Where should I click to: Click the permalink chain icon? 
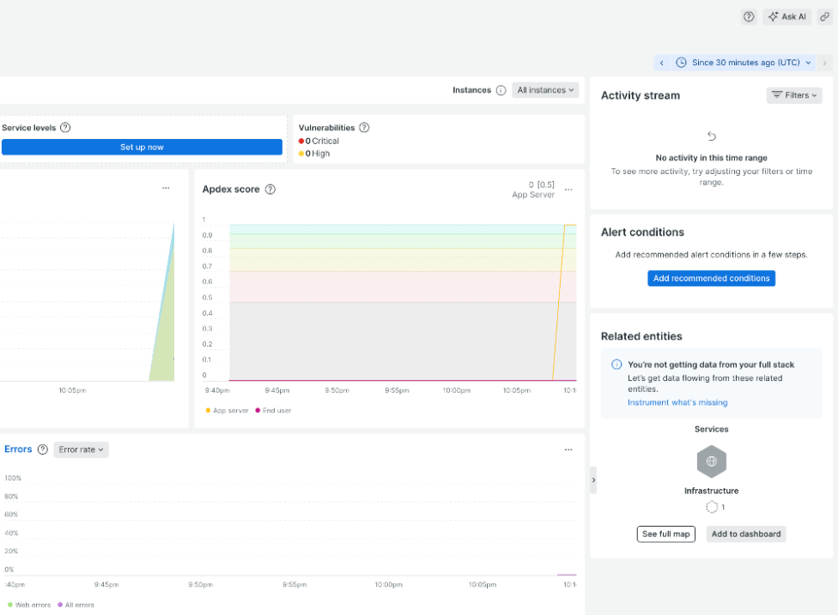tap(823, 16)
